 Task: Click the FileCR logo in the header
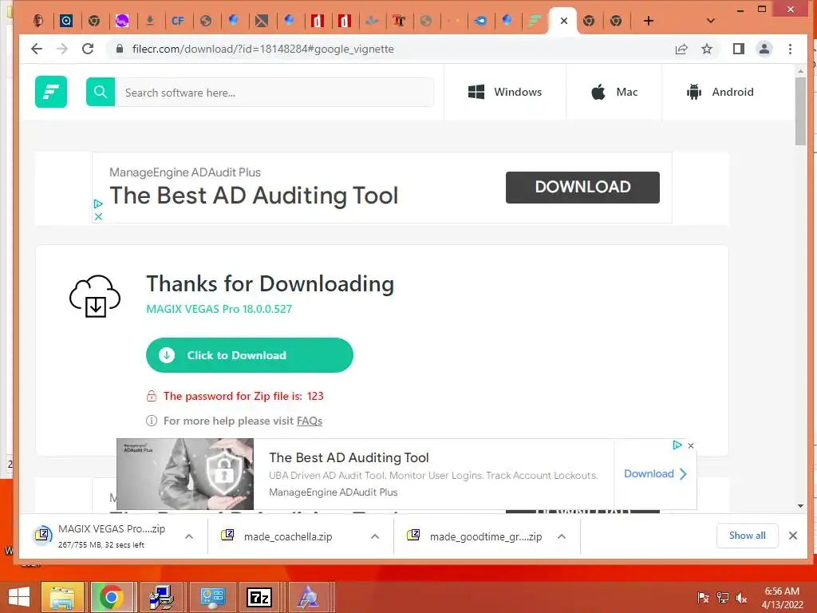coord(51,92)
